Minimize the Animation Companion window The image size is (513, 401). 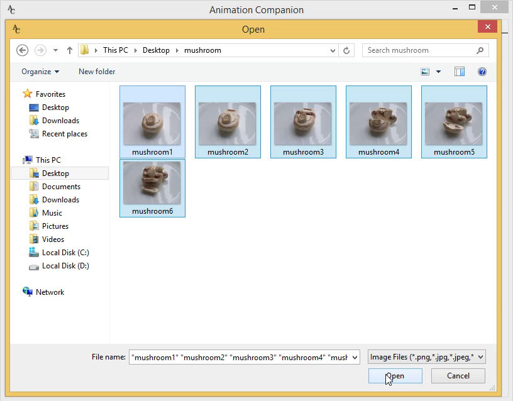[455, 8]
